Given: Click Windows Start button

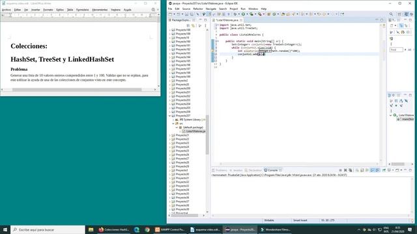Looking at the screenshot, I should (5, 229).
